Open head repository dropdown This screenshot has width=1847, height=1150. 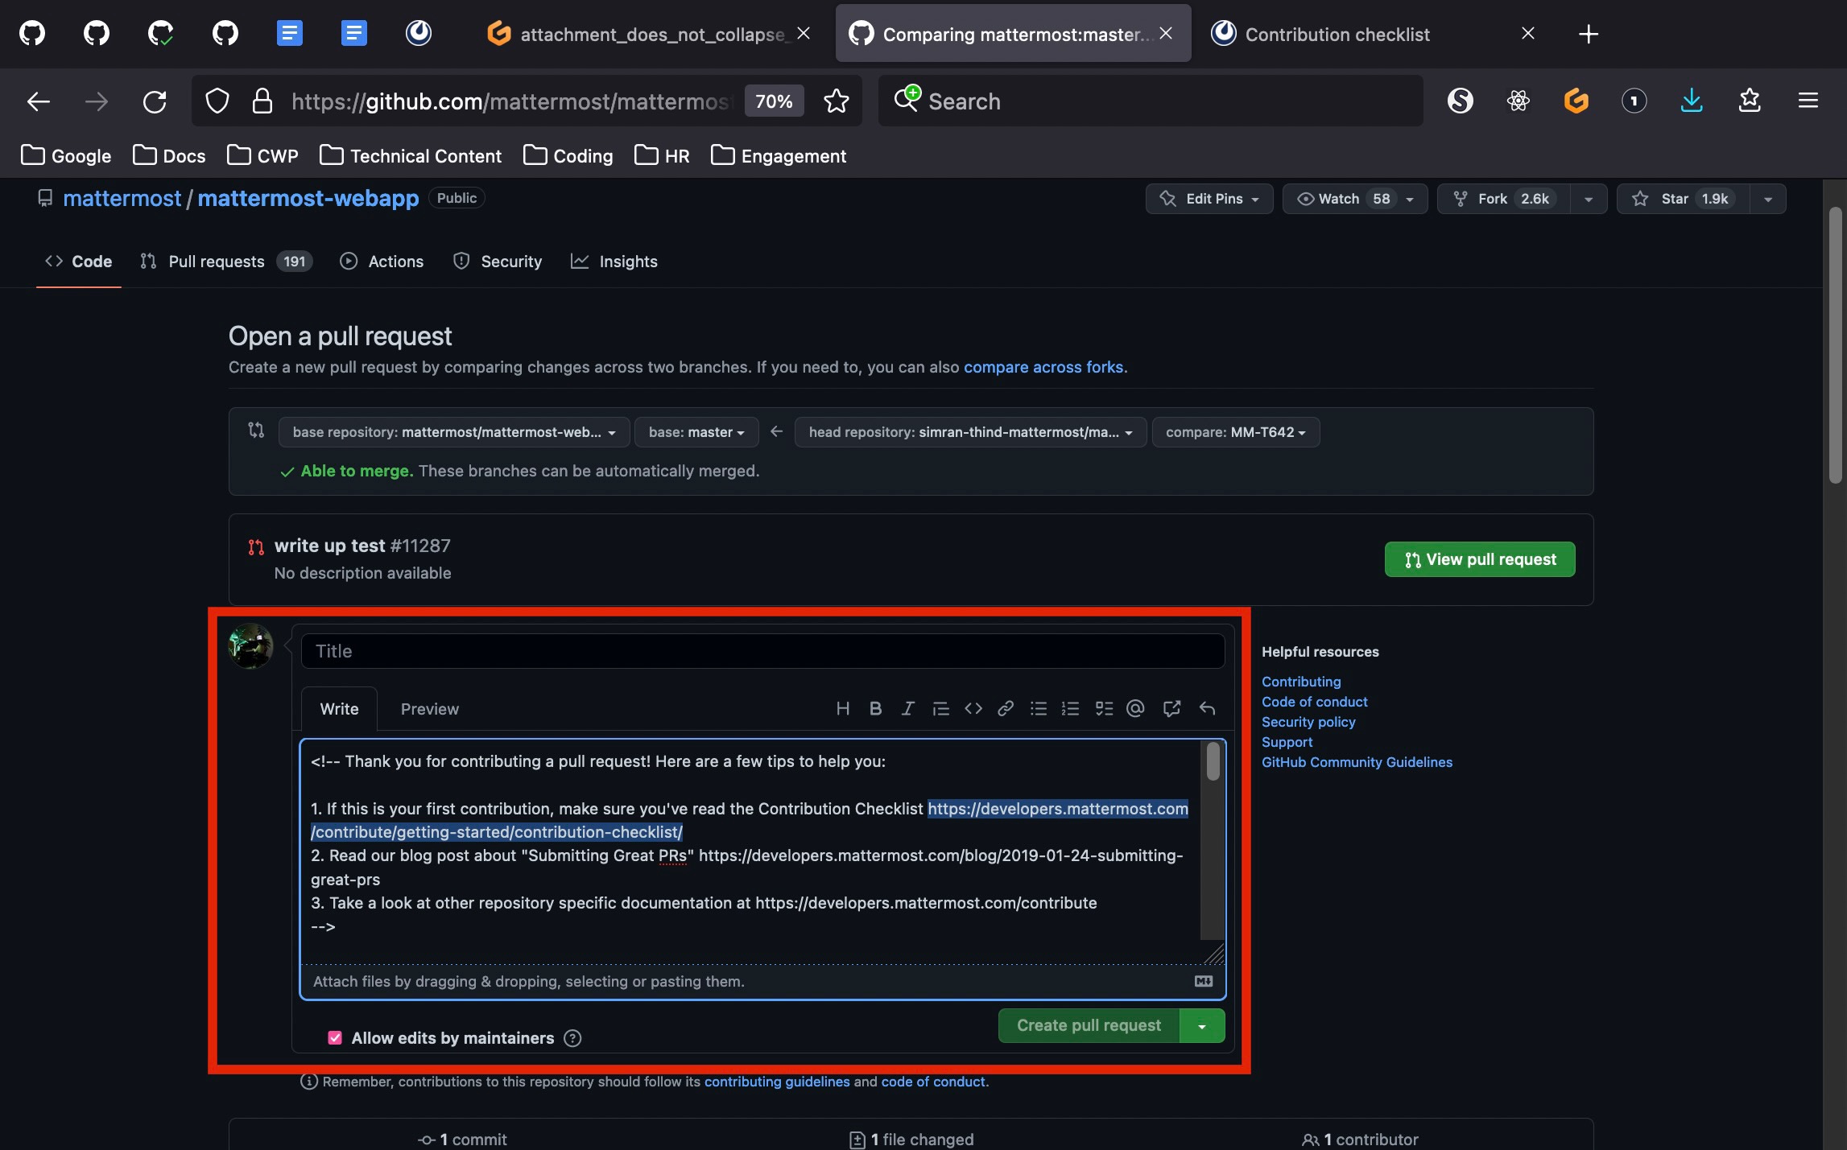[970, 432]
